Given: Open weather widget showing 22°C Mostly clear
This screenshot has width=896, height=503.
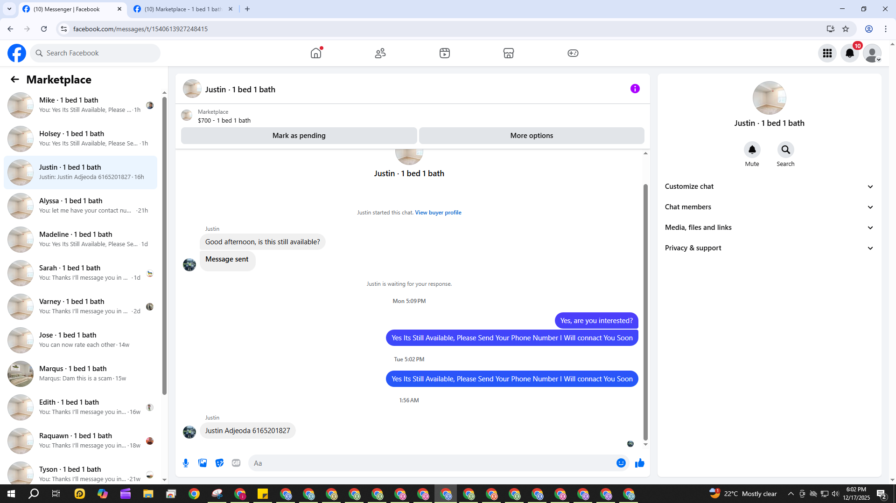Looking at the screenshot, I should pos(743,494).
